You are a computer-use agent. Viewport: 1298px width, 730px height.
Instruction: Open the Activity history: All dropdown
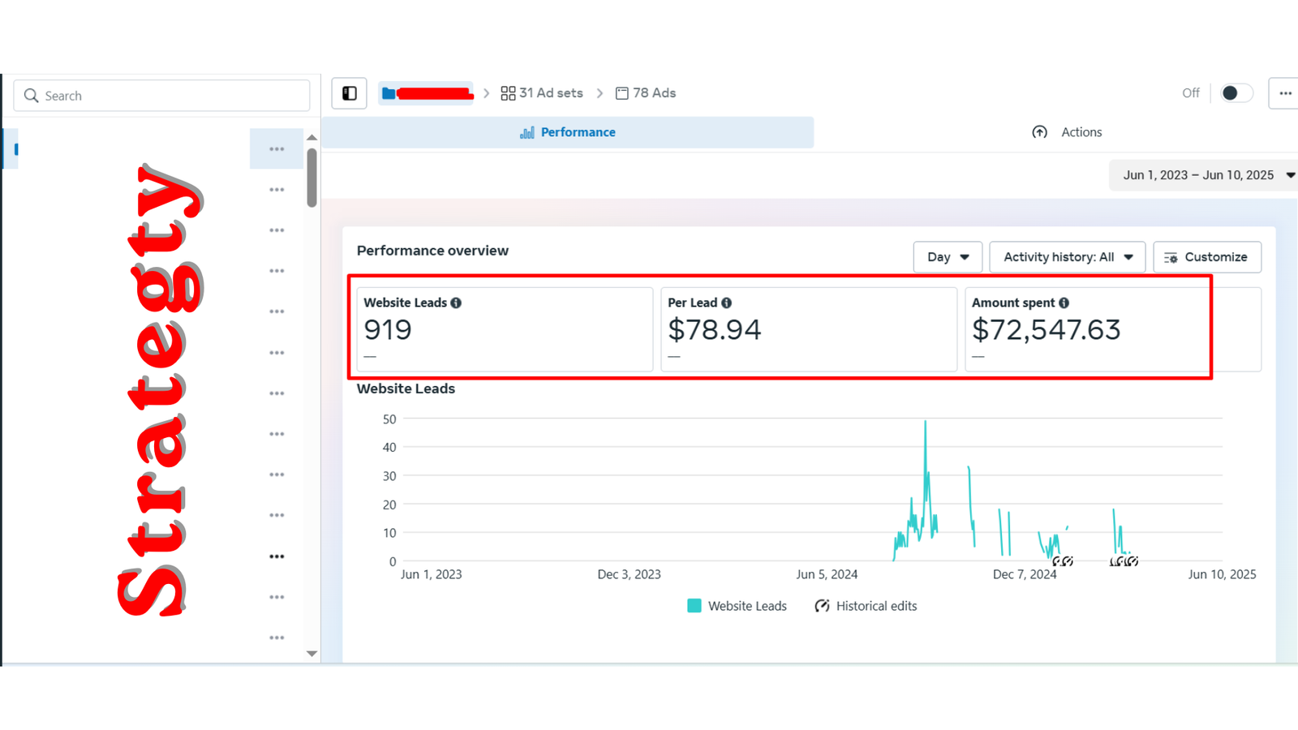pos(1067,257)
